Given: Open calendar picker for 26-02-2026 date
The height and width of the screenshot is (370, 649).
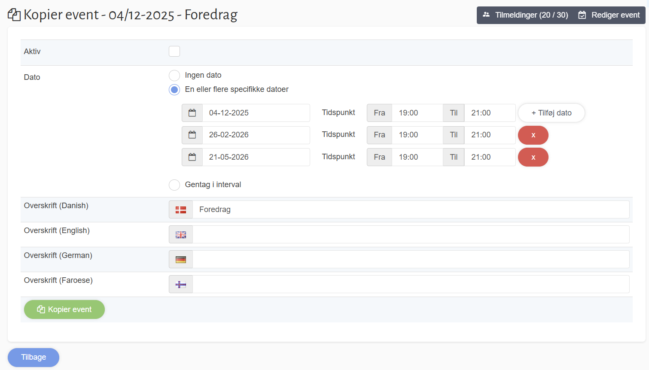Looking at the screenshot, I should (x=192, y=135).
